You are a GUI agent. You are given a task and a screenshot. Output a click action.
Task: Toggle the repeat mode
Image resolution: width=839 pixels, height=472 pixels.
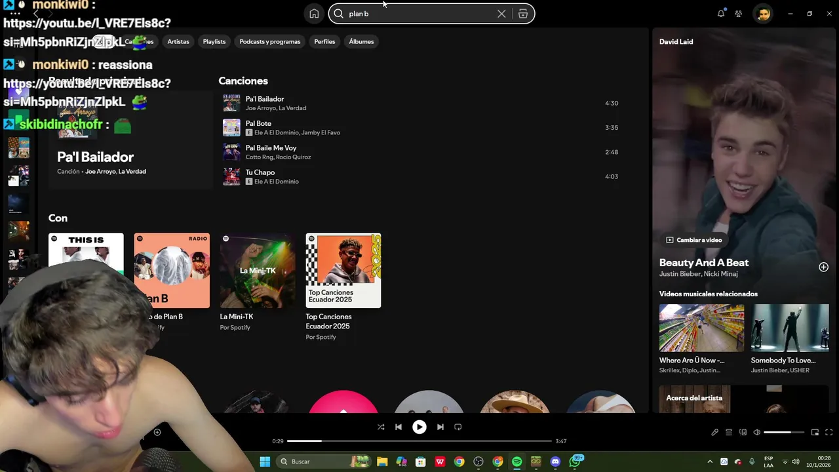tap(458, 427)
